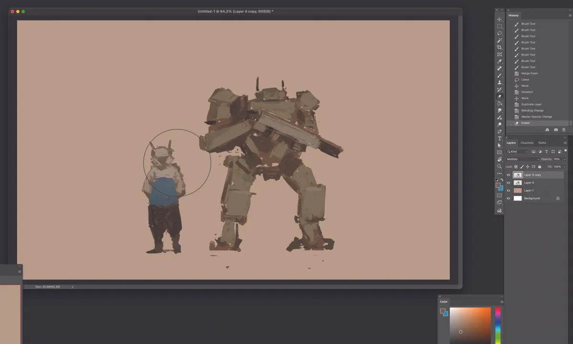Toggle lock image pixels brush icon
The height and width of the screenshot is (344, 573).
(522, 167)
